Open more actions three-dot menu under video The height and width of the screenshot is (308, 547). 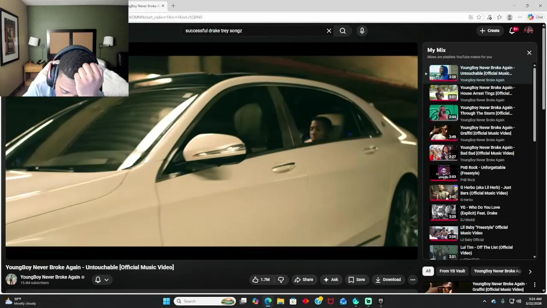(x=413, y=280)
